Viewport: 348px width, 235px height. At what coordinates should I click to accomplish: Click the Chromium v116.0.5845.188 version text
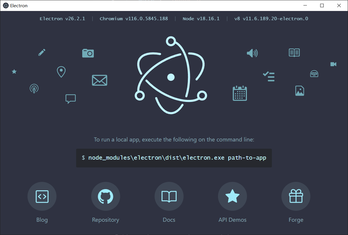pos(134,18)
